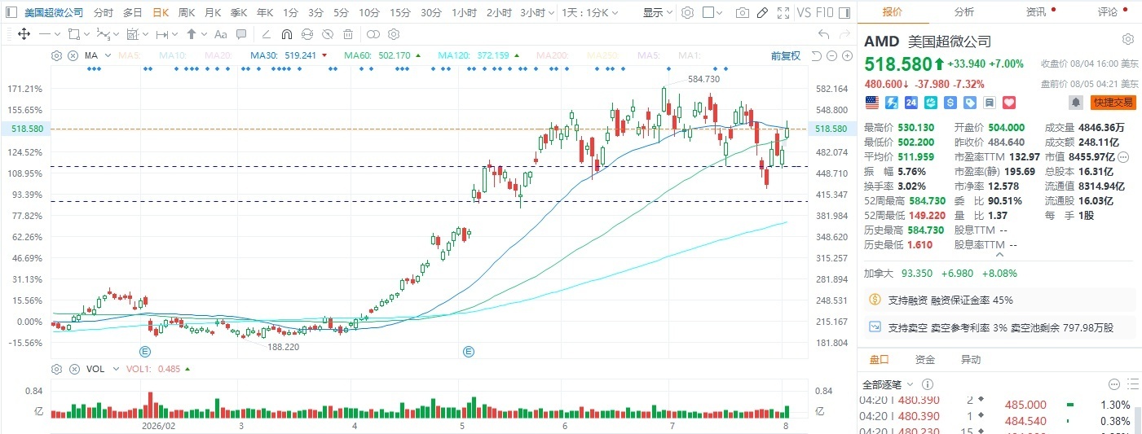Viewport: 1142px width, 434px height.
Task: Open VS compare tool
Action: [x=804, y=13]
